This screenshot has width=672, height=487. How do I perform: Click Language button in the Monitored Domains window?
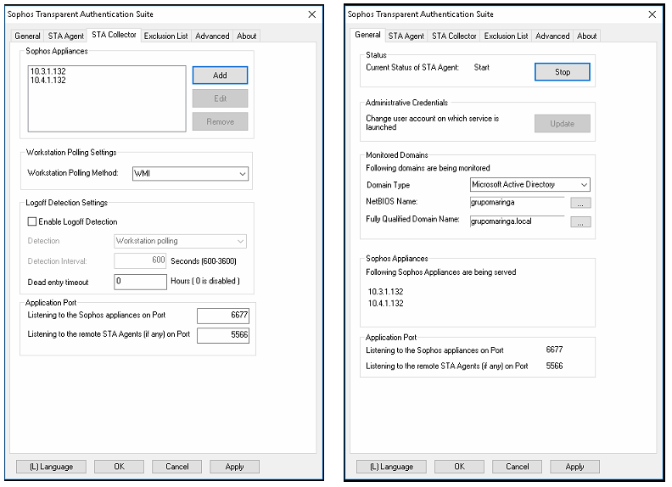tap(391, 466)
